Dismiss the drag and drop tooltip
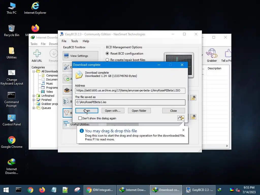Screen dimensions: 260x195 click(183, 130)
